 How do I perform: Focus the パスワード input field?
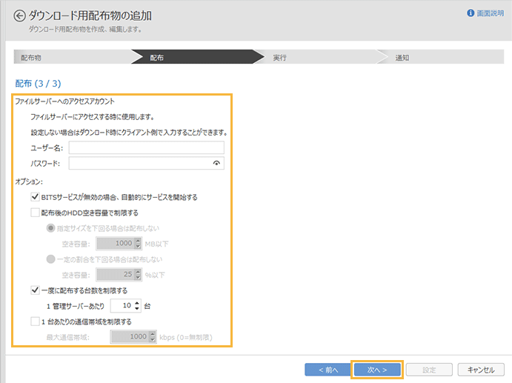[x=146, y=163]
